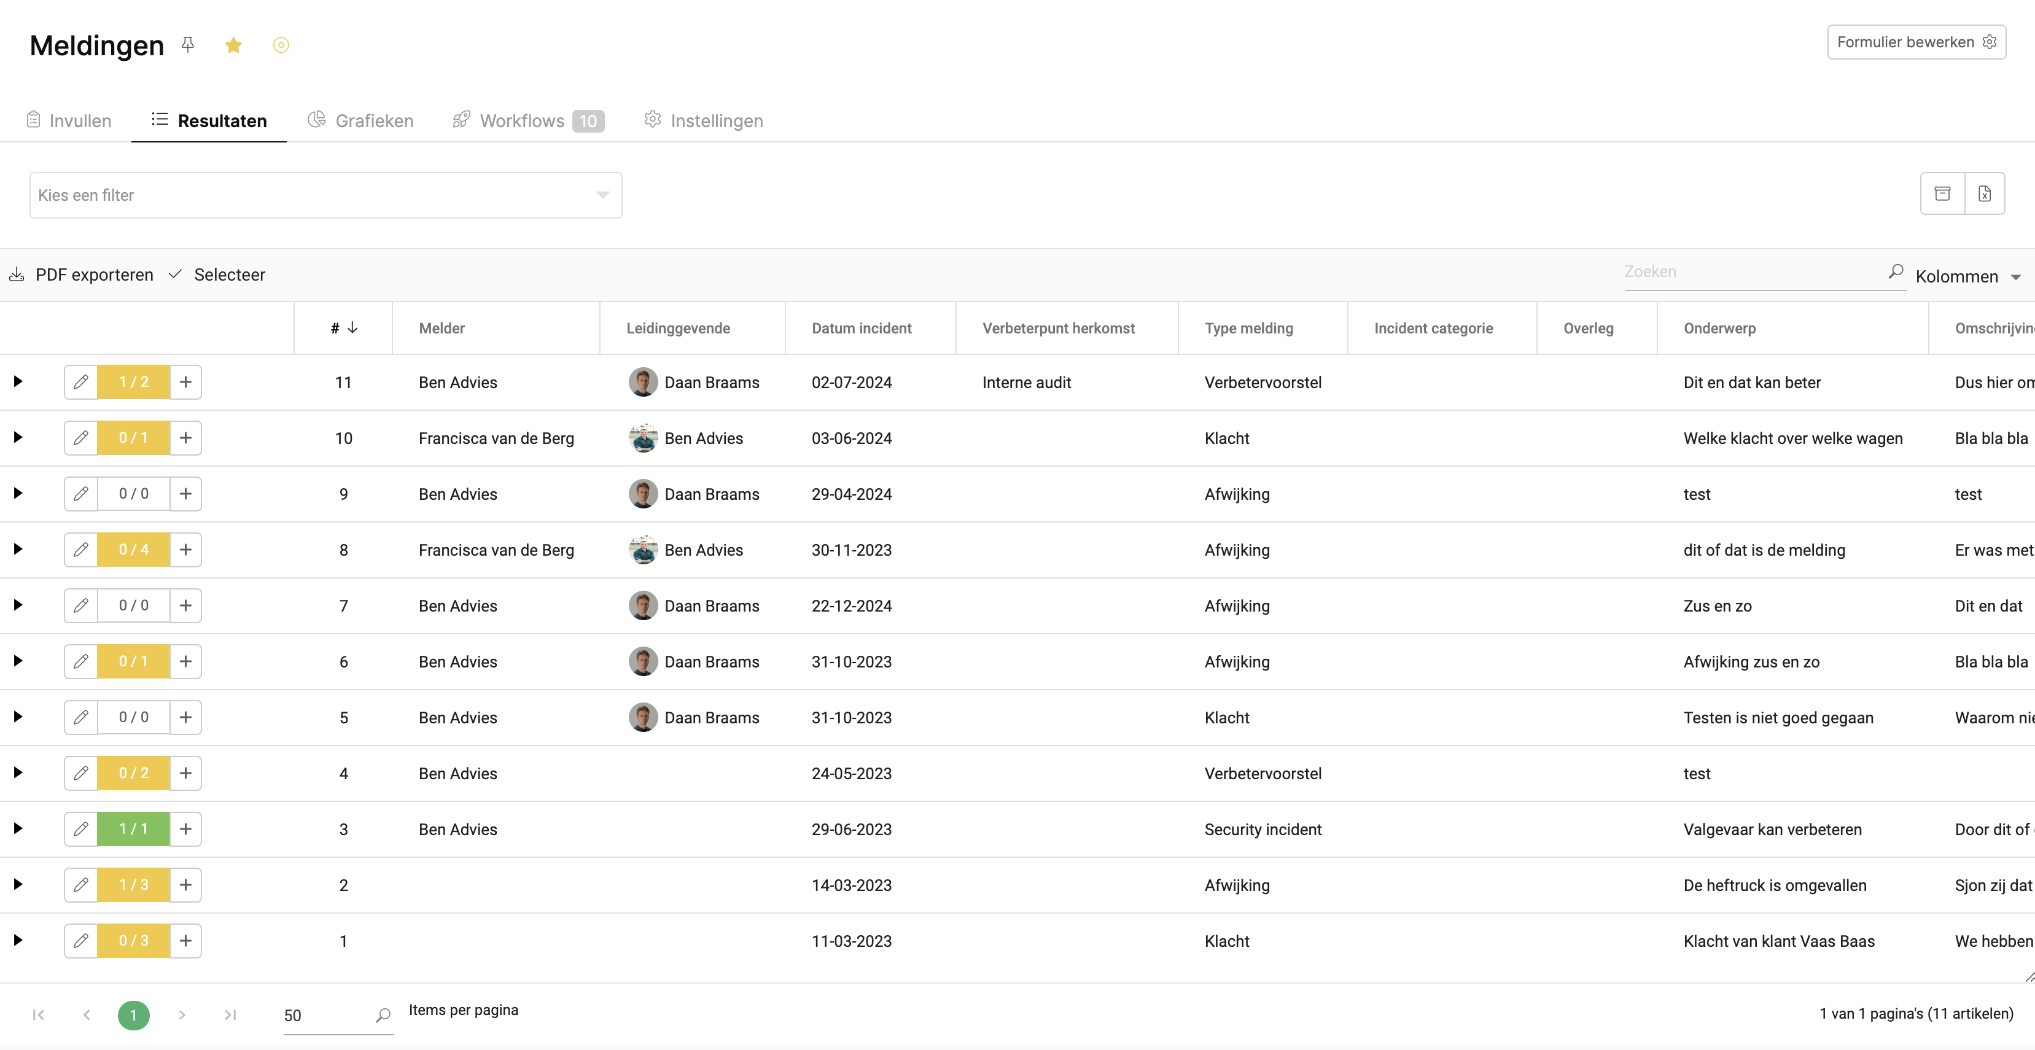This screenshot has height=1050, width=2035.
Task: Click the 'Security incident' cell
Action: [1263, 830]
